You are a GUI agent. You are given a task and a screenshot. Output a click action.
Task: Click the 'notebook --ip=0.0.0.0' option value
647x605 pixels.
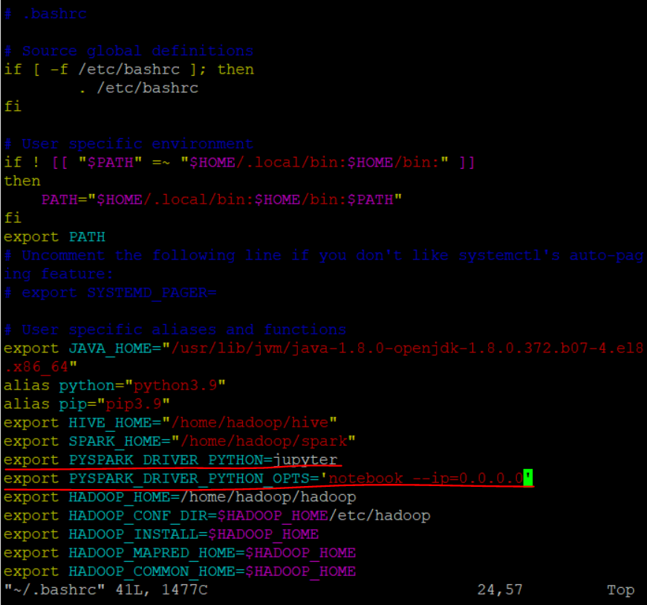(426, 479)
